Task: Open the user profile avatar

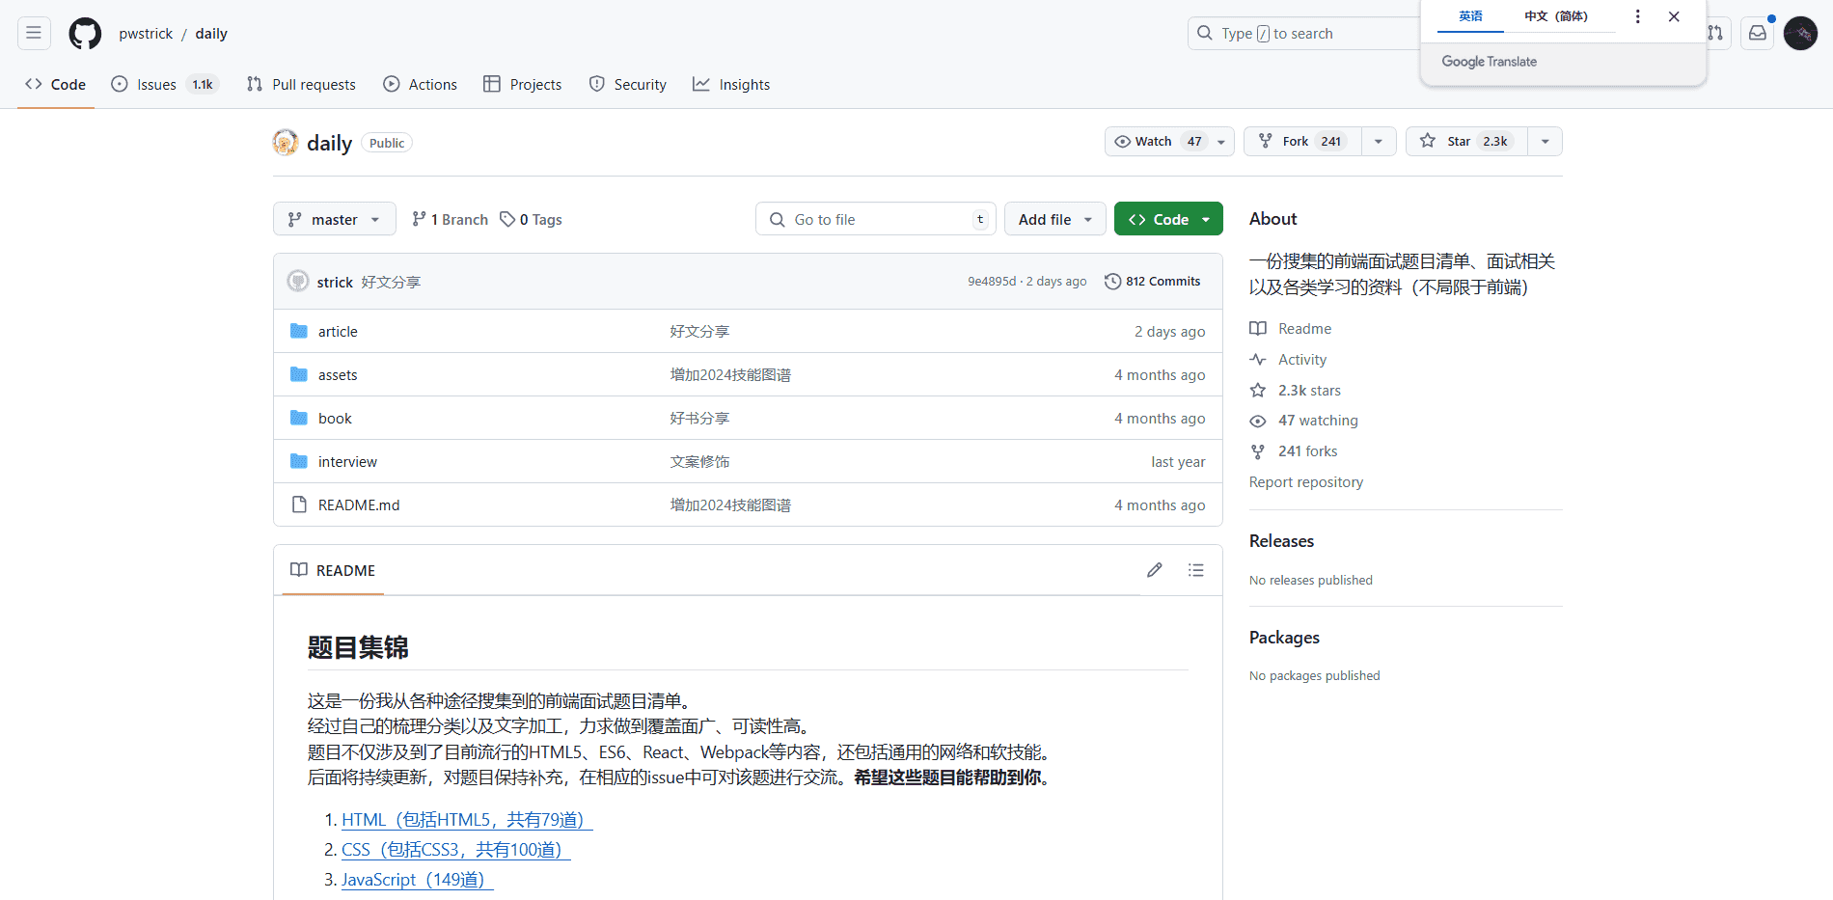Action: [1800, 34]
